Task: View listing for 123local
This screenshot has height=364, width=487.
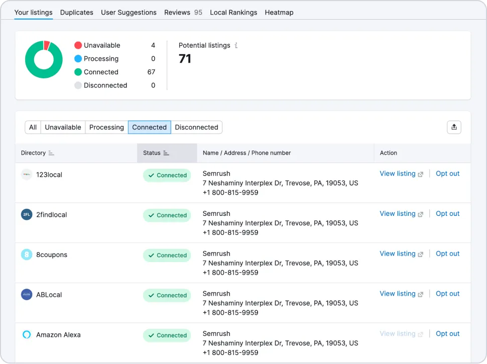Action: [401, 174]
